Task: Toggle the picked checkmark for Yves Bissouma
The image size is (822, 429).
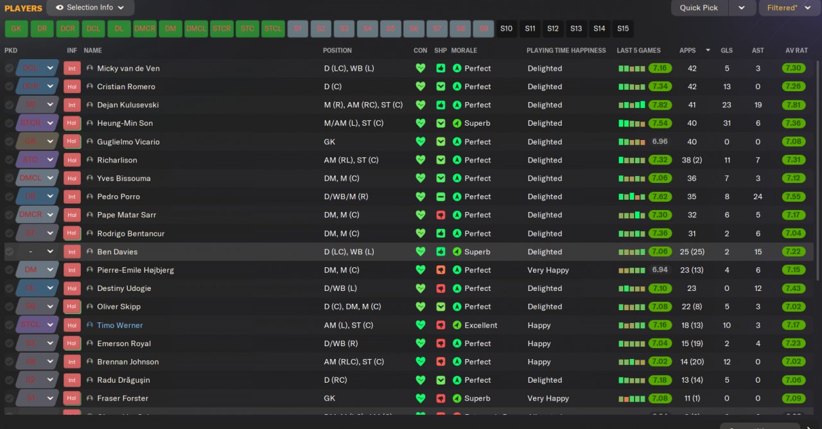Action: (9, 179)
